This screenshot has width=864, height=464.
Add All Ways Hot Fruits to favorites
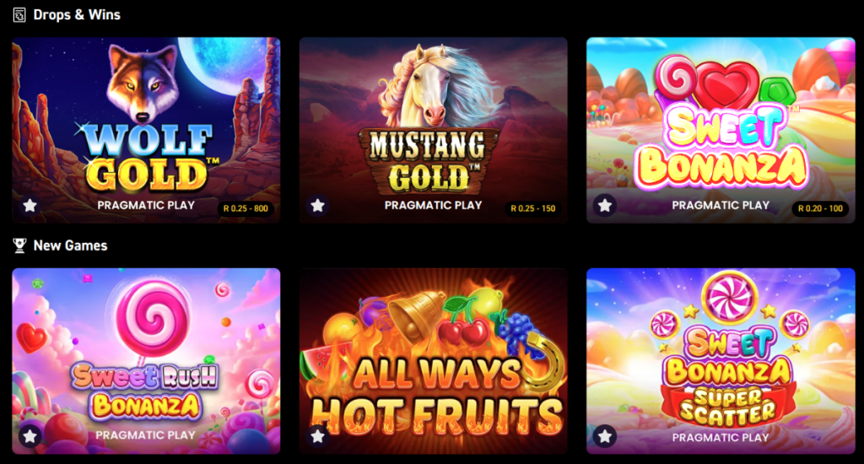(x=317, y=436)
